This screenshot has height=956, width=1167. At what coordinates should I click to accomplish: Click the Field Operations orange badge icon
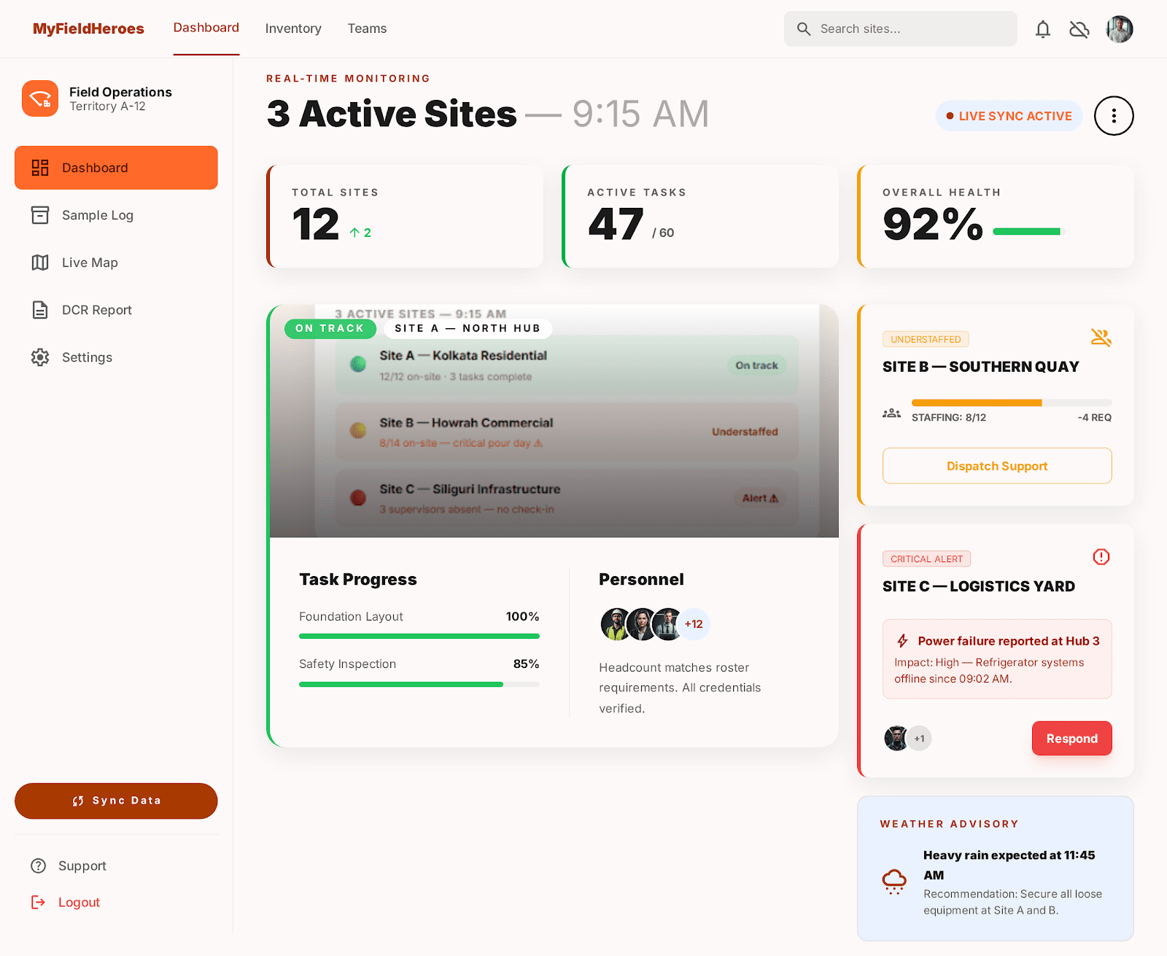tap(40, 98)
